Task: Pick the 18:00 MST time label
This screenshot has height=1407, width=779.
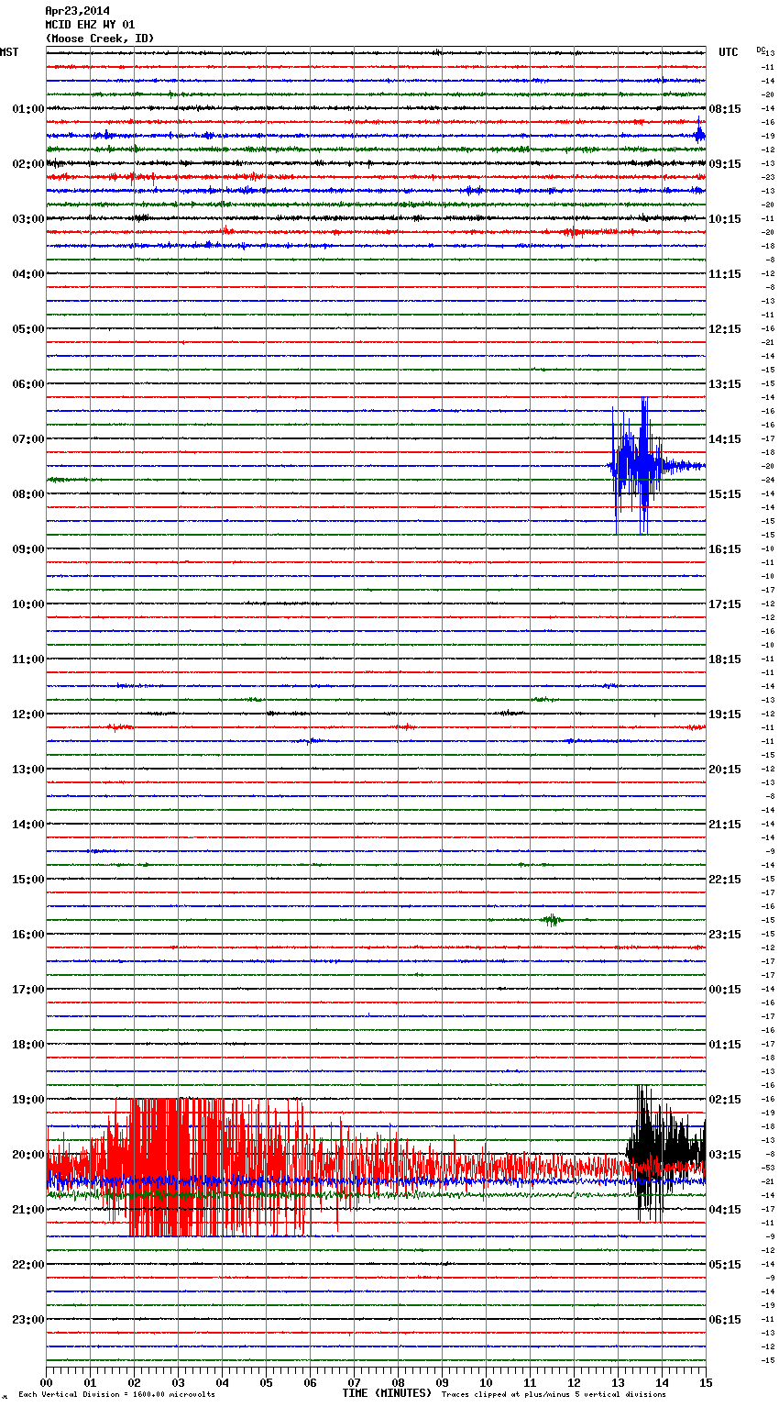Action: 28,1045
